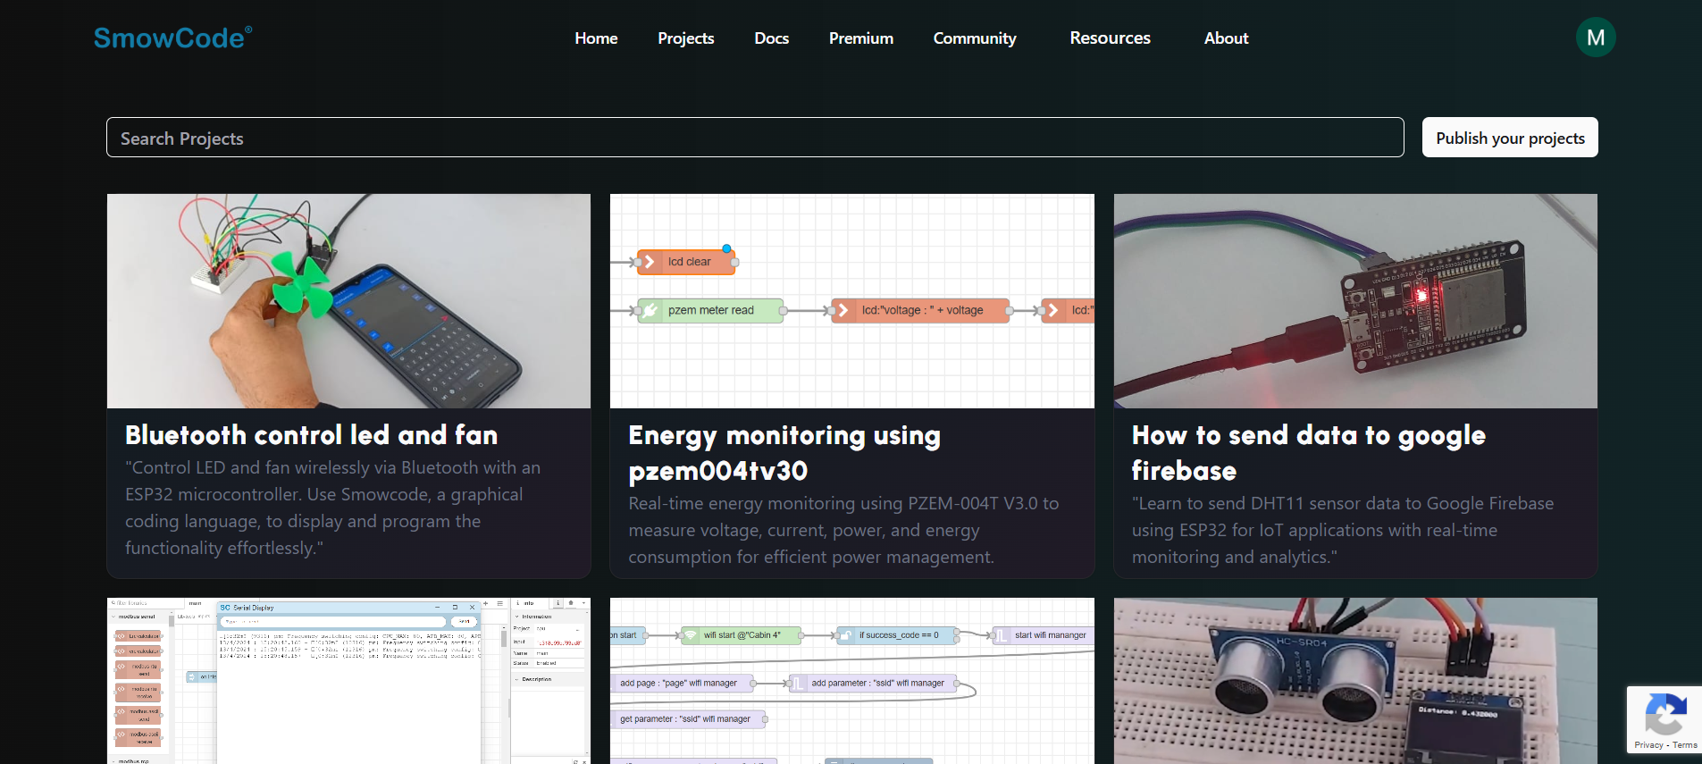Open the HC-SR04 ultrasonic sensor project thumbnail
This screenshot has height=764, width=1702.
click(x=1355, y=681)
